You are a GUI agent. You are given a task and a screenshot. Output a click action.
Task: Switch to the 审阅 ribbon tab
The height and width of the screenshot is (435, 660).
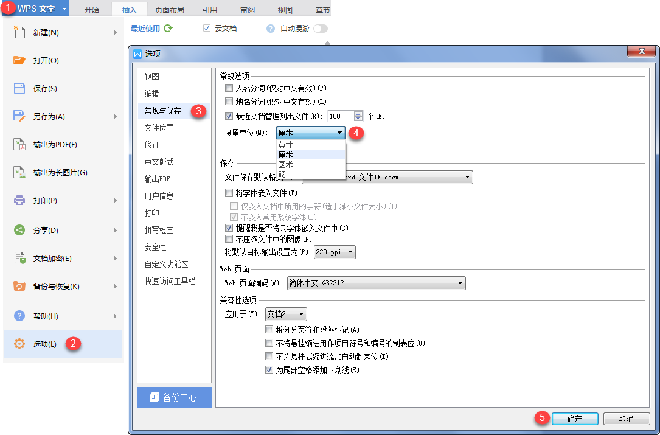248,10
